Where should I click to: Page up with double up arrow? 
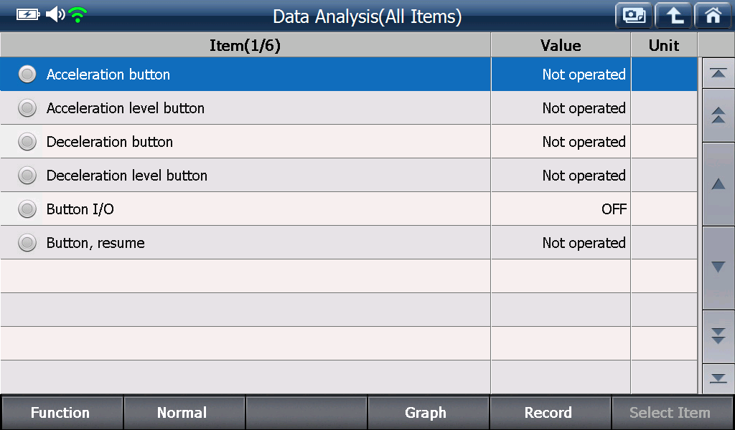718,115
